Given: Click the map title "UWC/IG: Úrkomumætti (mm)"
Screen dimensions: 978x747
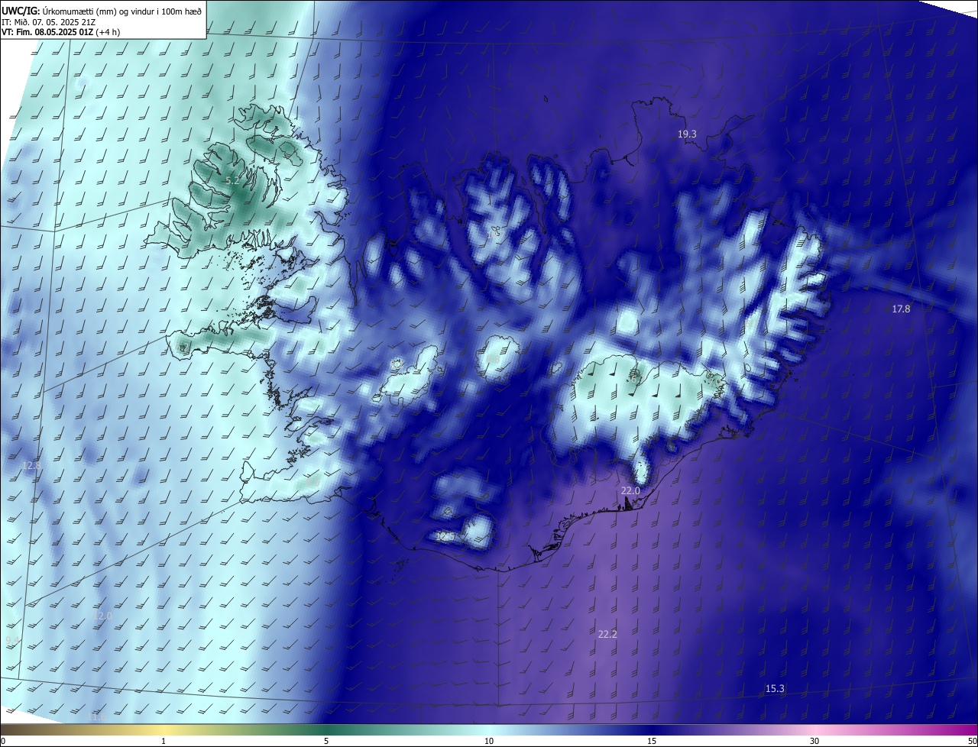Looking at the screenshot, I should pos(58,10).
